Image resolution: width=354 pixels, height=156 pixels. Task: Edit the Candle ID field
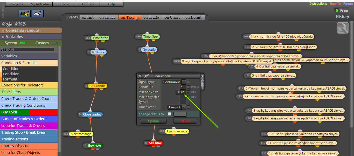tap(183, 87)
